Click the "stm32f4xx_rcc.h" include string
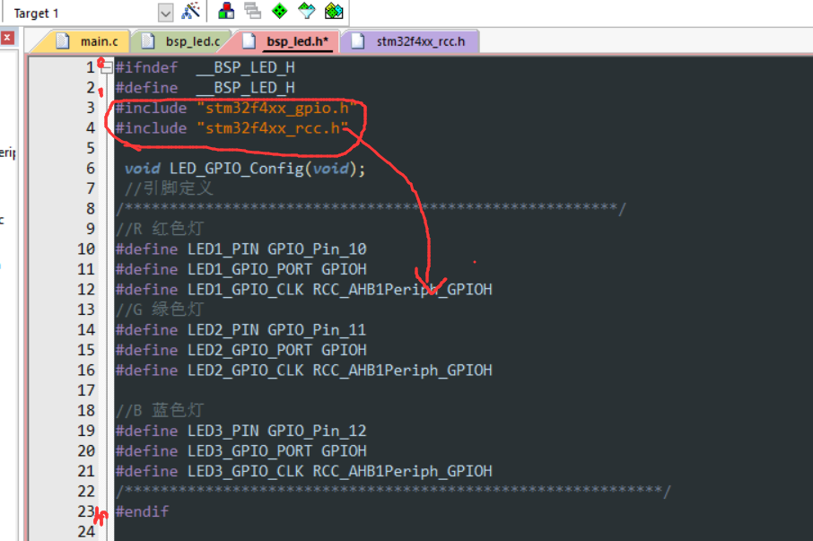This screenshot has height=541, width=813. click(272, 128)
